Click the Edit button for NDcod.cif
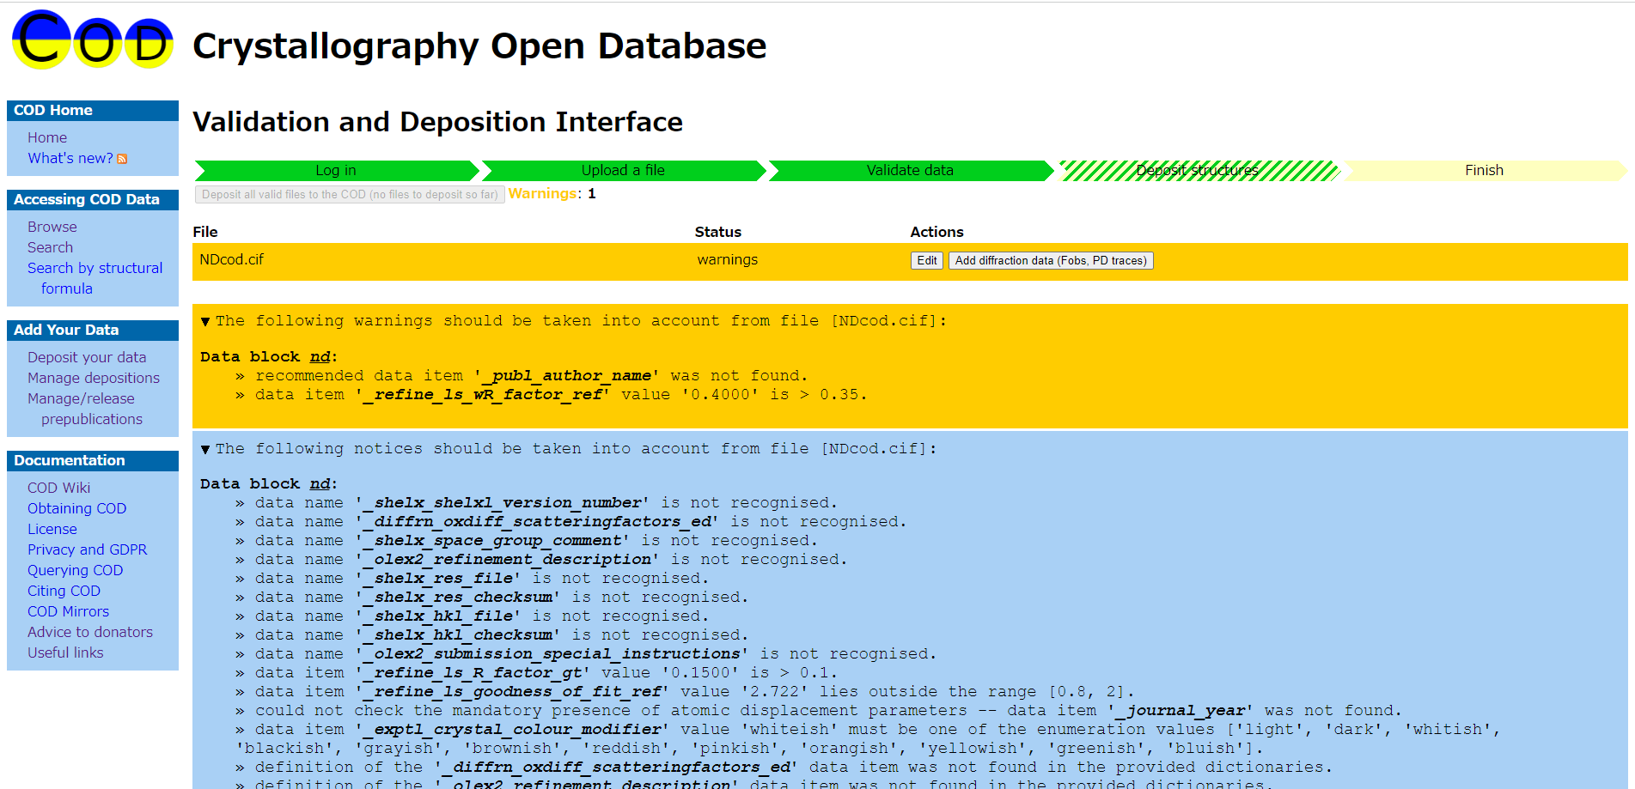1635x789 pixels. click(926, 261)
